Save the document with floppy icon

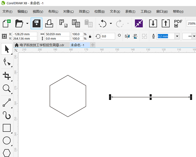(x=36, y=23)
